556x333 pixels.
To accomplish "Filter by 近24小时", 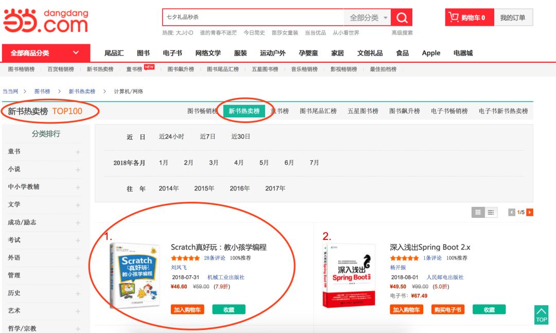I will 171,136.
